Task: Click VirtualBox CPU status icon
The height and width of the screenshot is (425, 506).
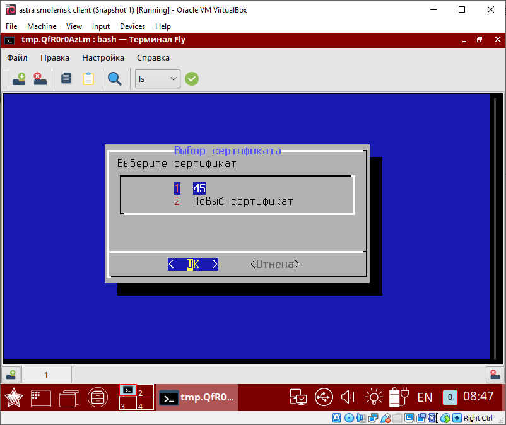Action: click(x=433, y=418)
